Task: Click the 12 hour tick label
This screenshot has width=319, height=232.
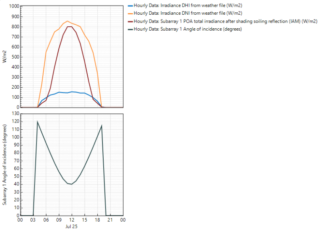Action: click(71, 219)
